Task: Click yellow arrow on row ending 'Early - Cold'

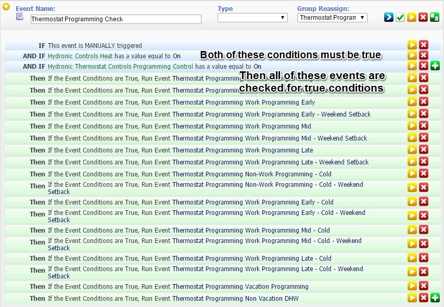Action: (412, 201)
